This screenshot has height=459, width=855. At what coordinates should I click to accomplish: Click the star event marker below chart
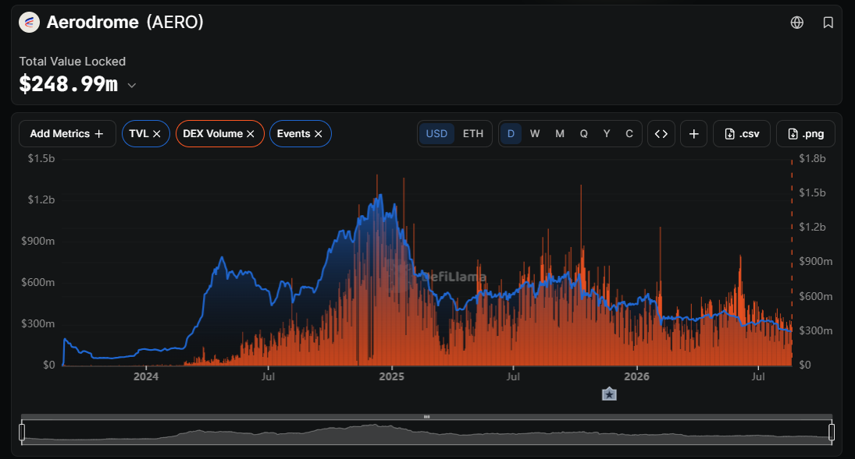tap(609, 394)
